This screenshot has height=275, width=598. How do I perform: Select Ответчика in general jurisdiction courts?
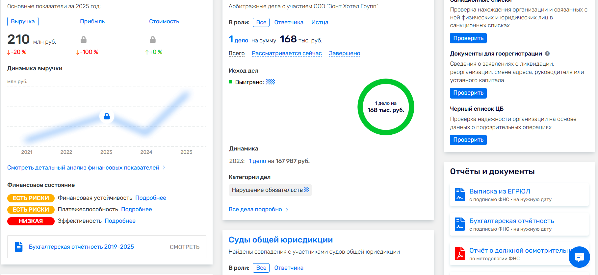tap(289, 268)
